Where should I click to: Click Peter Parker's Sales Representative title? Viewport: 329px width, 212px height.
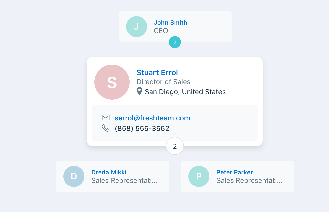[x=249, y=181]
